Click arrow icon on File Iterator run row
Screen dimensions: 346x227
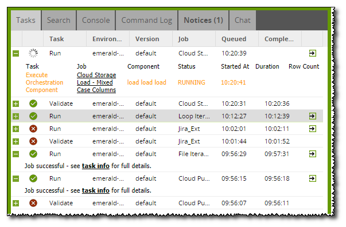[313, 154]
